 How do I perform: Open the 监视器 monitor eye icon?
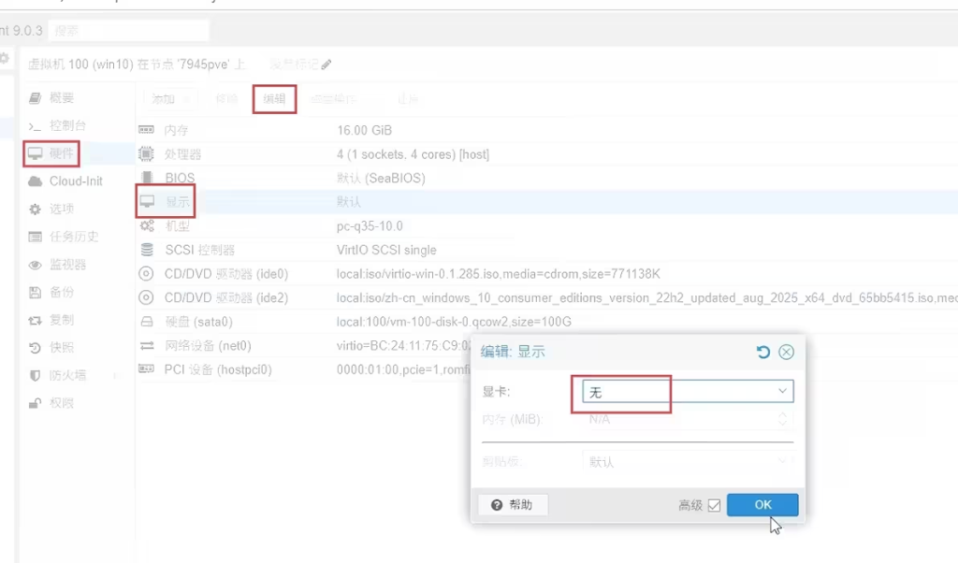pyautogui.click(x=36, y=265)
